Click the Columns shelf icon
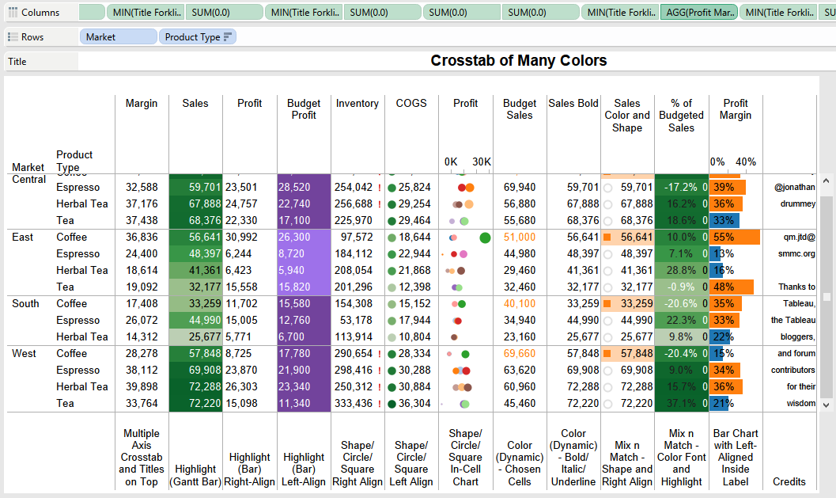The width and height of the screenshot is (836, 498). (13, 12)
